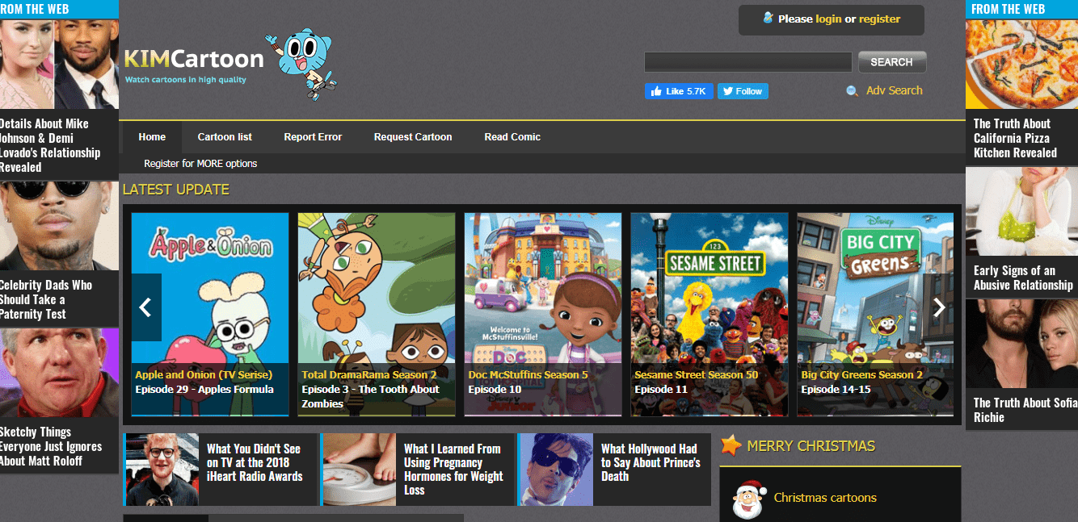Screen dimensions: 1078x522
Task: Click the feet on scale thumbnail
Action: click(360, 470)
